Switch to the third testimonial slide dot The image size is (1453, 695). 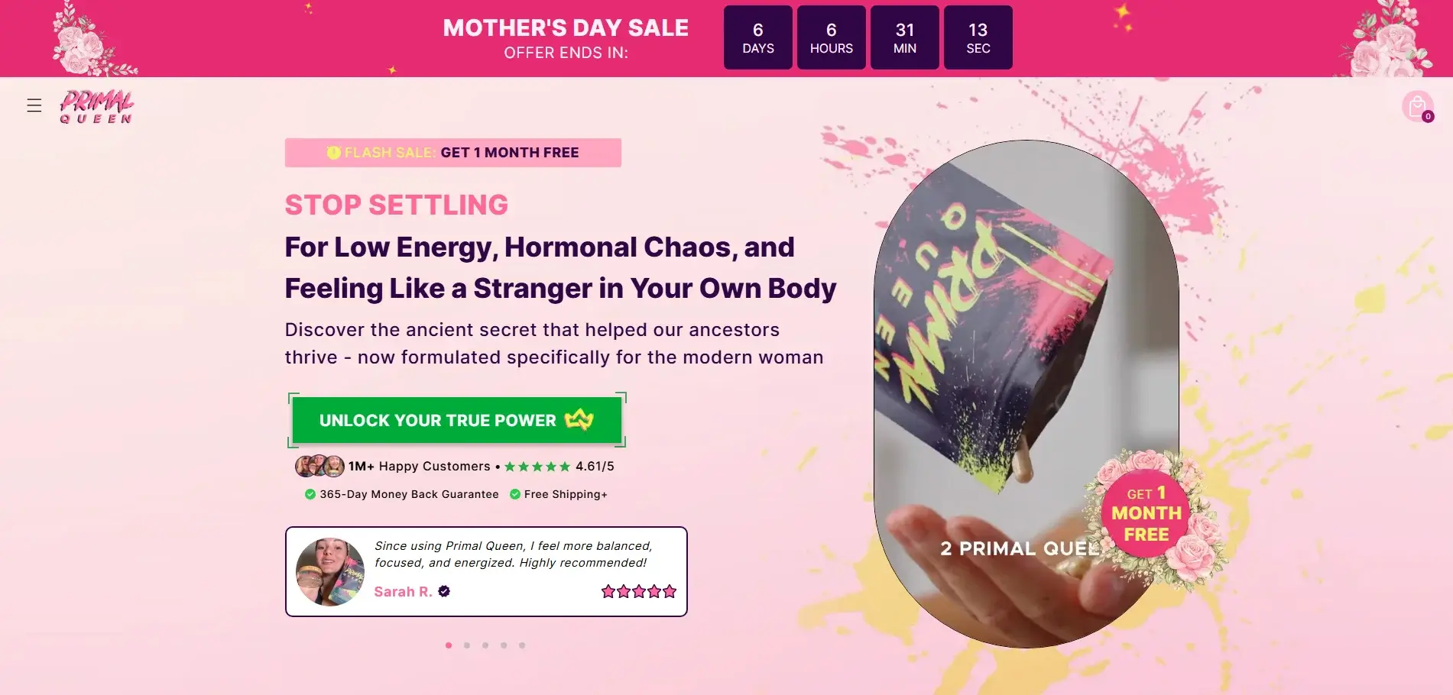click(485, 645)
